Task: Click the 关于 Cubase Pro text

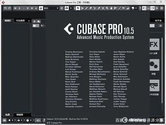Action: [54, 123]
